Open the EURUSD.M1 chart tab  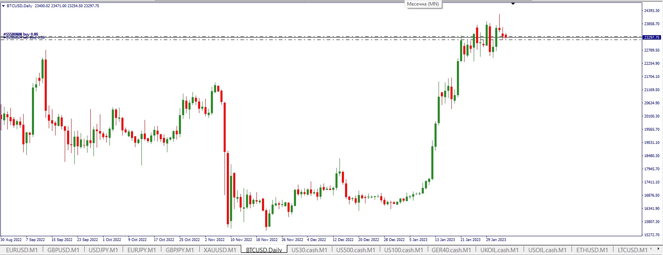22,250
